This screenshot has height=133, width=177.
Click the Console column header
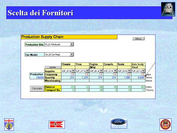tap(110, 64)
